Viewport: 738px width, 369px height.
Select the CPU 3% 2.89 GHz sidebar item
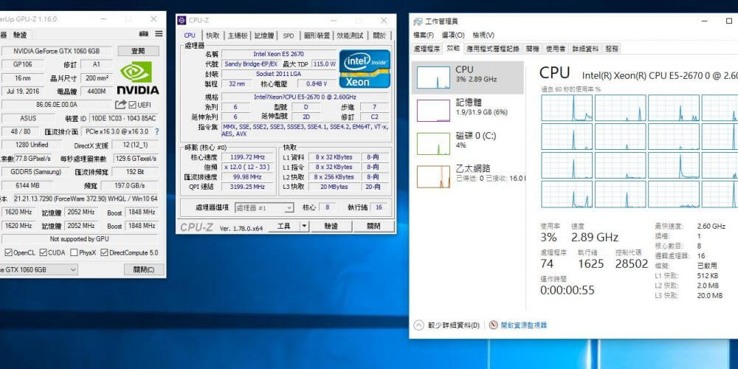point(467,77)
